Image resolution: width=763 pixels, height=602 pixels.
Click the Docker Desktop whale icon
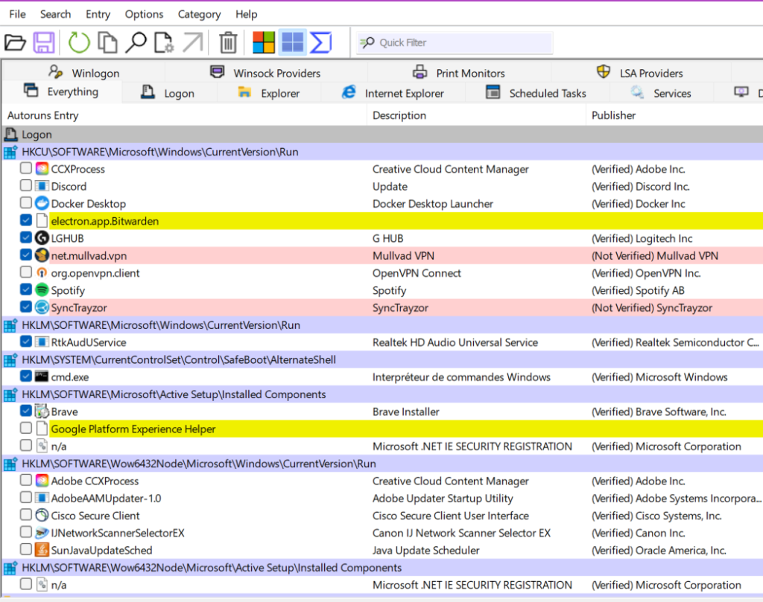coord(42,204)
